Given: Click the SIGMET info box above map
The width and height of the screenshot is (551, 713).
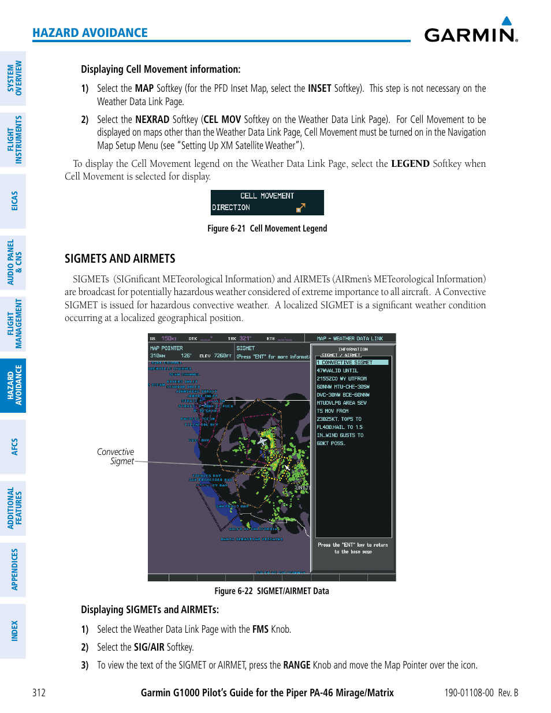Looking at the screenshot, I should pyautogui.click(x=273, y=352).
